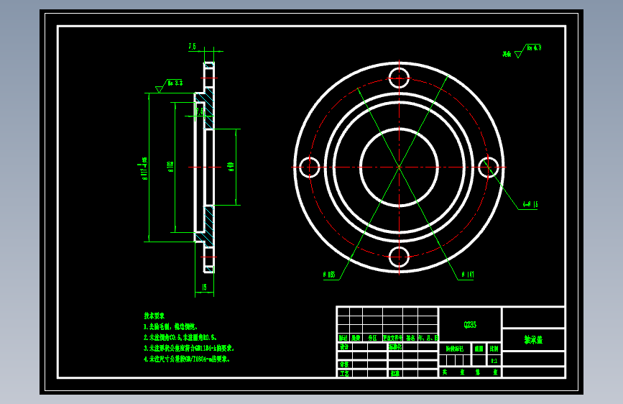The image size is (623, 404).
Task: Select the 15 width dimension below section view
Action: [x=204, y=287]
